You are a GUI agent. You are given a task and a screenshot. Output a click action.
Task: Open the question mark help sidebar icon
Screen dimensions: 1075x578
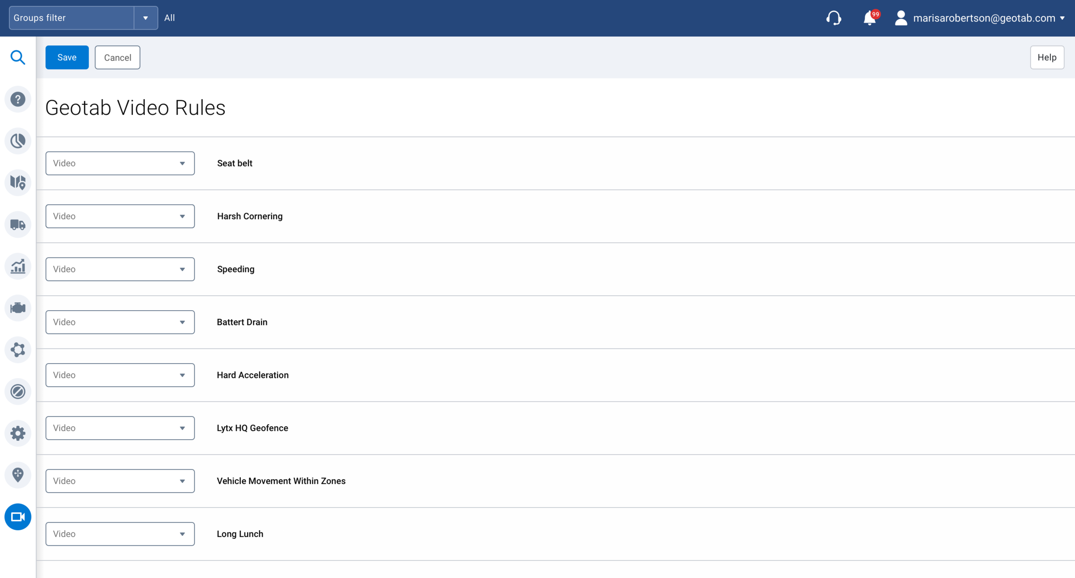(18, 99)
